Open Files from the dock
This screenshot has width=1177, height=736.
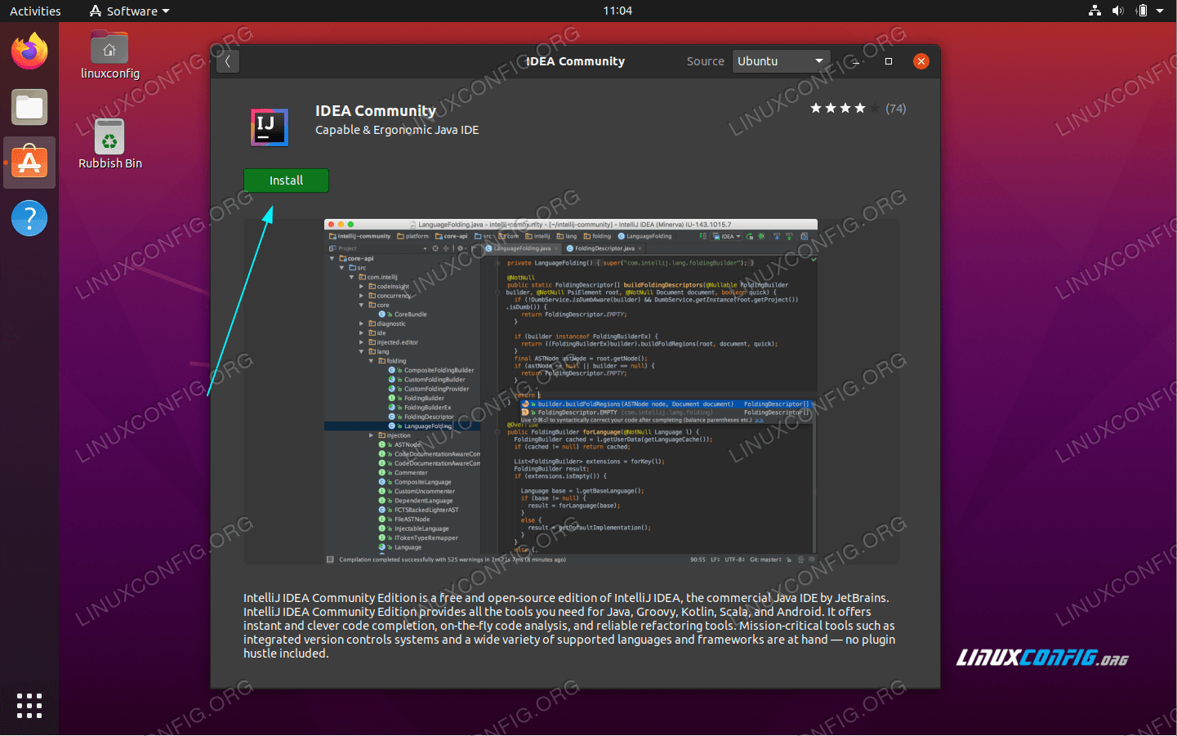coord(29,107)
